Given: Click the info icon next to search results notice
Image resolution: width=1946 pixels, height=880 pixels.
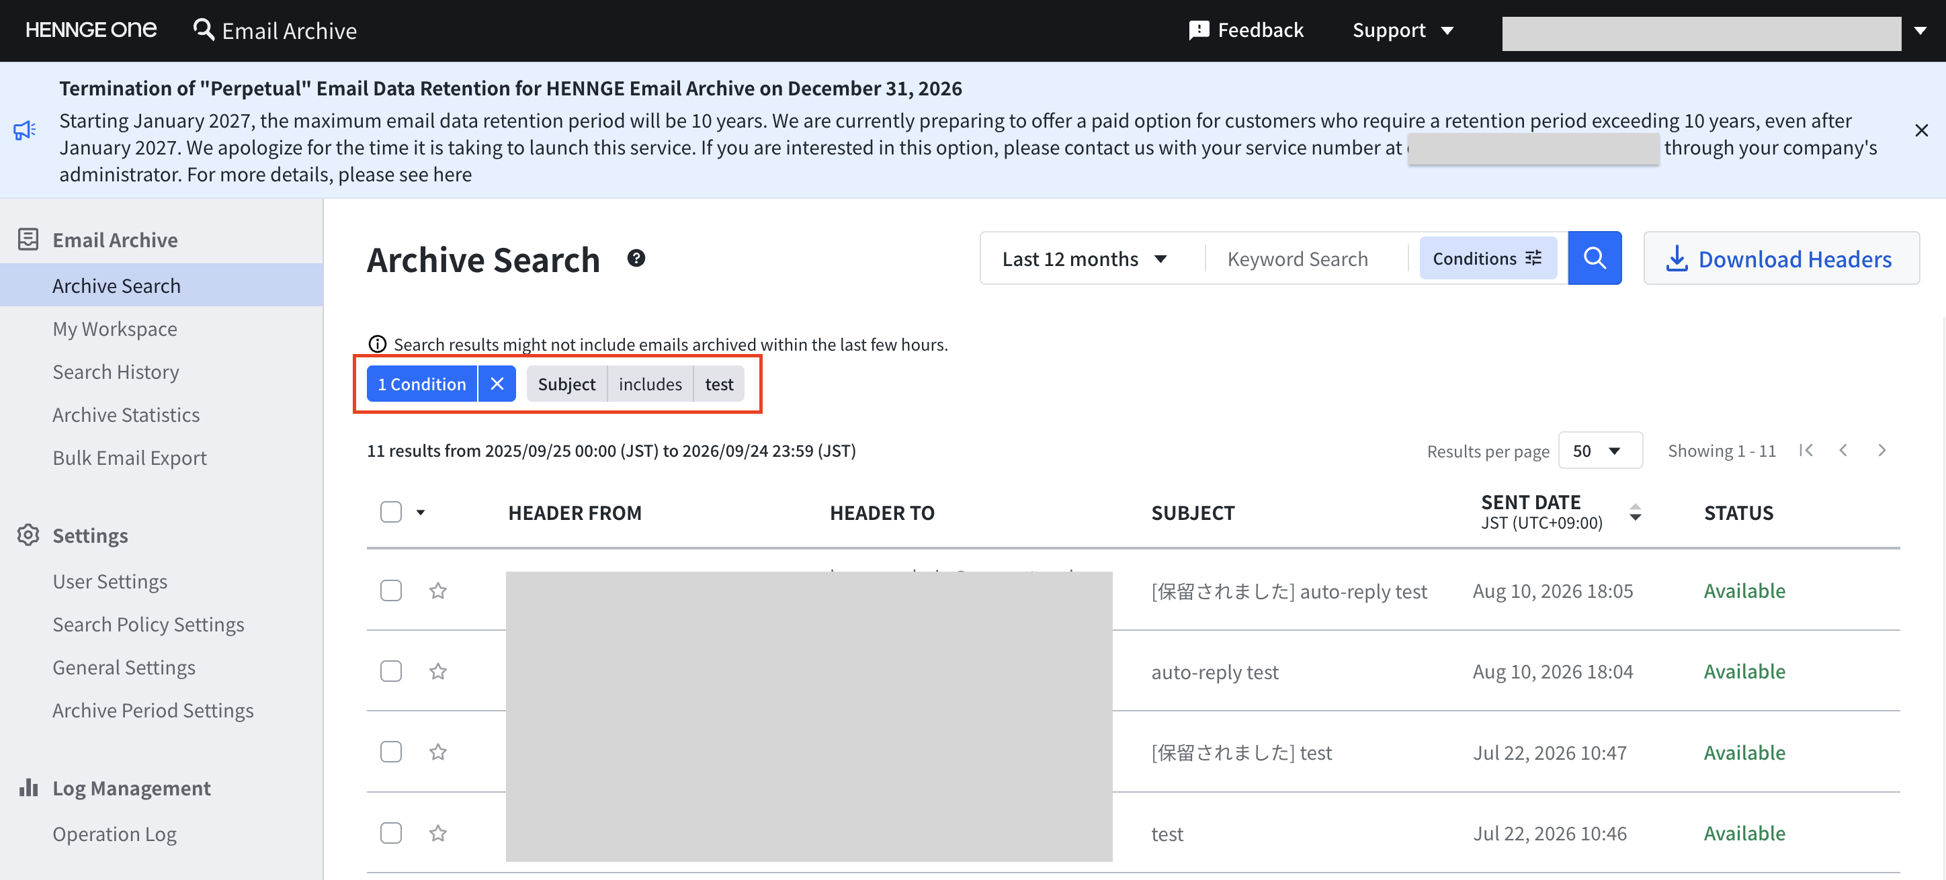Looking at the screenshot, I should click(x=377, y=345).
